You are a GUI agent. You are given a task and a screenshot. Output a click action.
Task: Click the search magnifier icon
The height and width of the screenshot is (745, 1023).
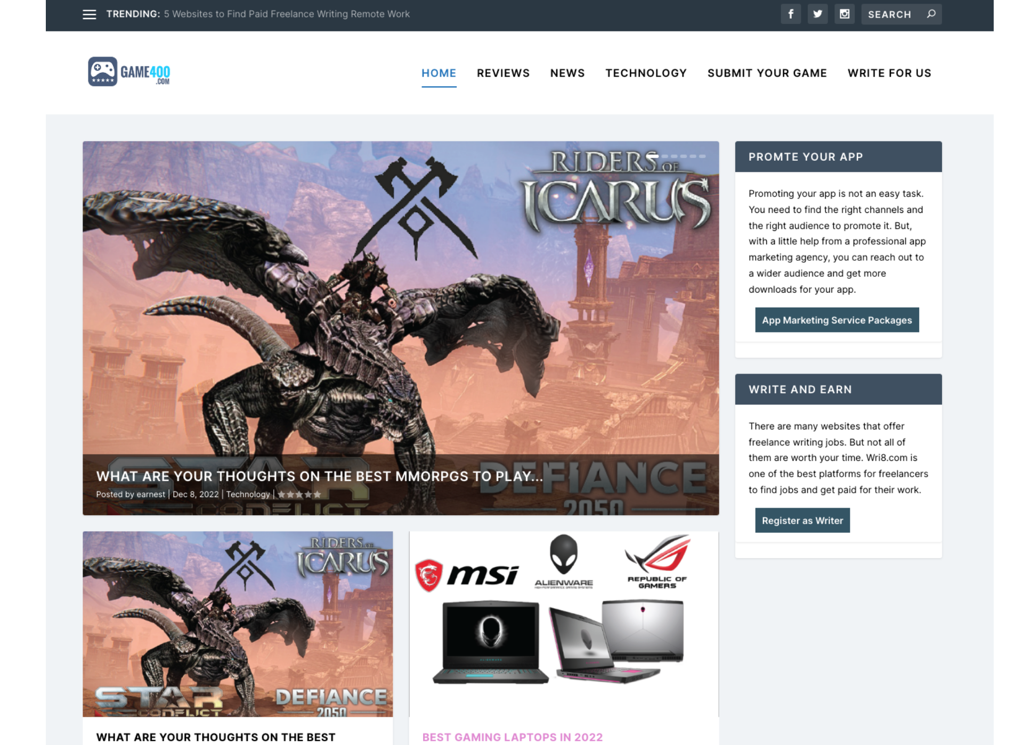pos(931,14)
